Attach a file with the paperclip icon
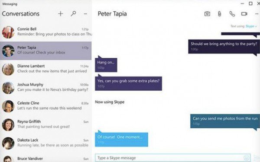The width and height of the screenshot is (260, 162). point(219,14)
